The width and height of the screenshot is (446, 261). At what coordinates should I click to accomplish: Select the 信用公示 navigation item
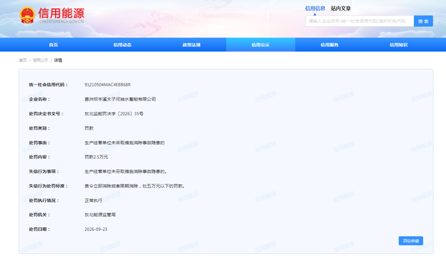261,45
